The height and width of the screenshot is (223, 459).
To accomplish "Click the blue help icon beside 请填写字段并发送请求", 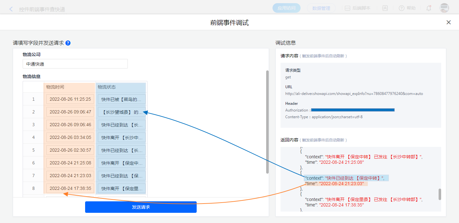I will pos(68,43).
